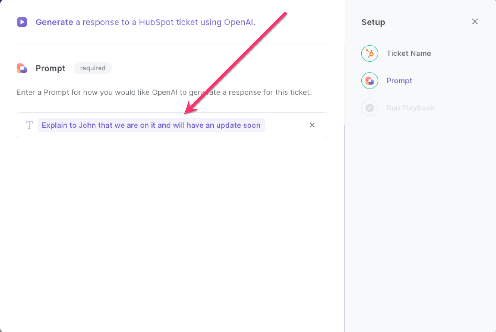
Task: Select the grayed-out Run Playbook step
Action: click(410, 108)
